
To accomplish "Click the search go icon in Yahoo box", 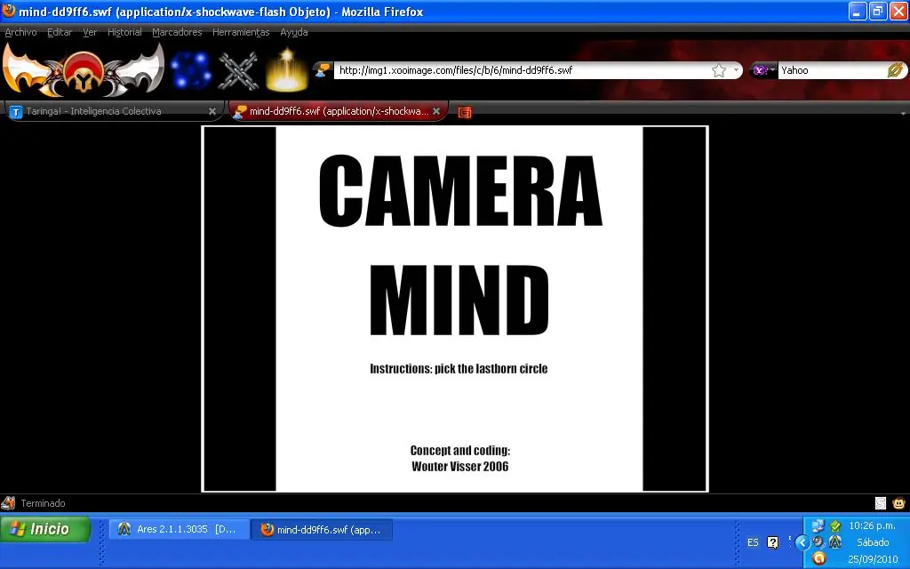I will [x=895, y=70].
